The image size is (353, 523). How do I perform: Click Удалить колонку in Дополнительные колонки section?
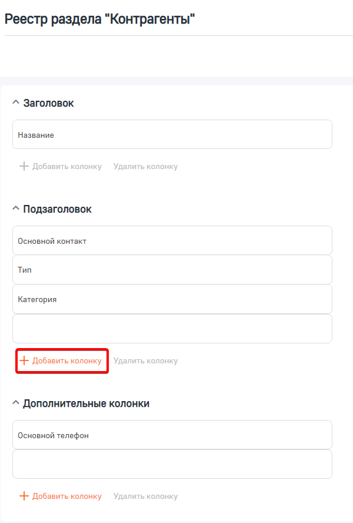pos(145,496)
